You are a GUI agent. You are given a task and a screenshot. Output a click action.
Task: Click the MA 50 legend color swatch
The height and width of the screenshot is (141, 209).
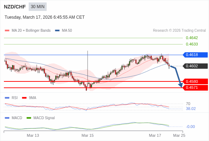tap(57, 31)
